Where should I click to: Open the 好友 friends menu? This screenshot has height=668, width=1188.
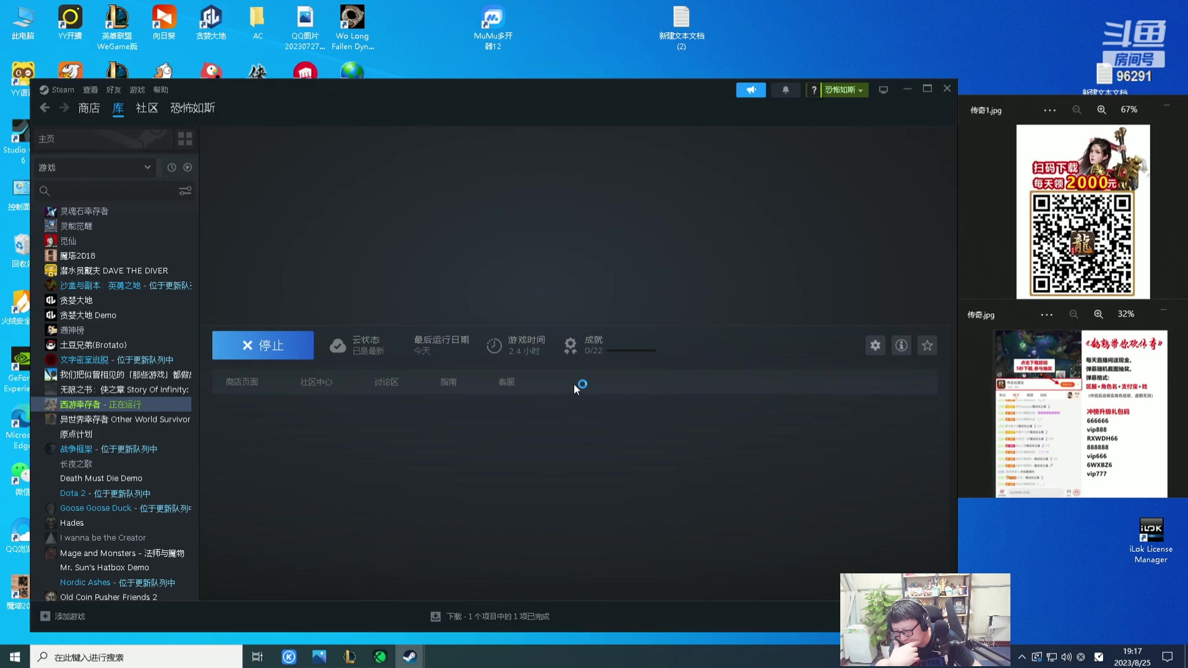tap(114, 90)
